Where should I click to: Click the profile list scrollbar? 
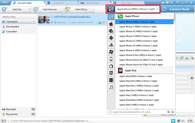tap(175, 17)
